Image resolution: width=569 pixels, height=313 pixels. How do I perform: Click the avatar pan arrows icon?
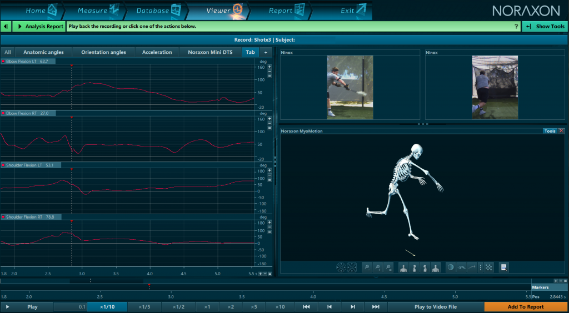(x=341, y=267)
